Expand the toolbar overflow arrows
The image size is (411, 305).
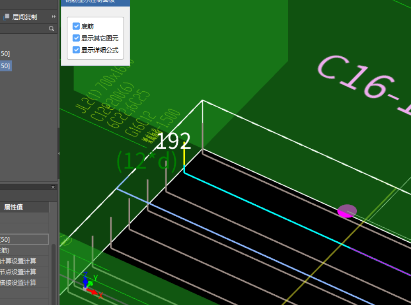pyautogui.click(x=54, y=16)
